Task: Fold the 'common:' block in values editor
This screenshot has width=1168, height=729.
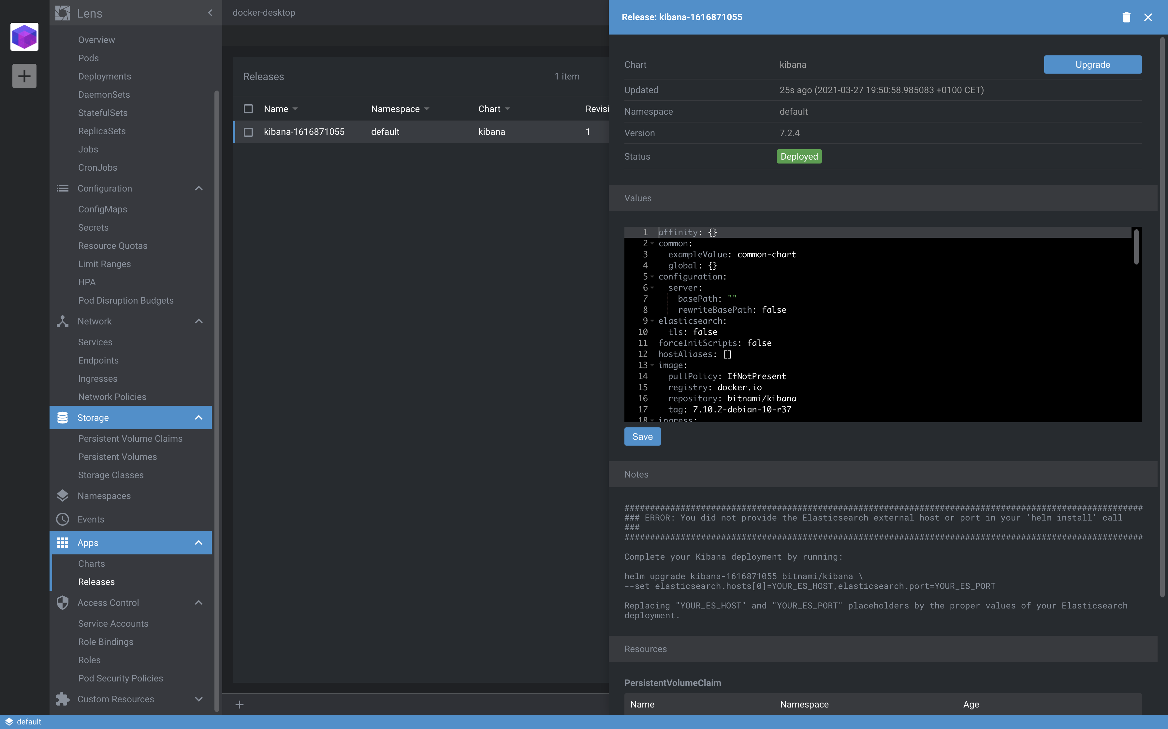Action: (x=652, y=243)
